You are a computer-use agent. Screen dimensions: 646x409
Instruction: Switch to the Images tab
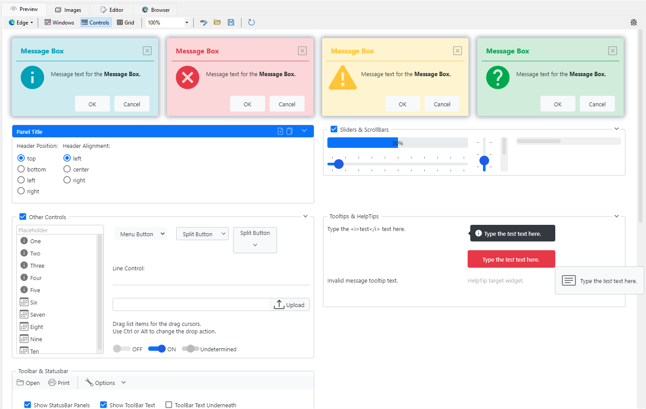click(x=68, y=10)
